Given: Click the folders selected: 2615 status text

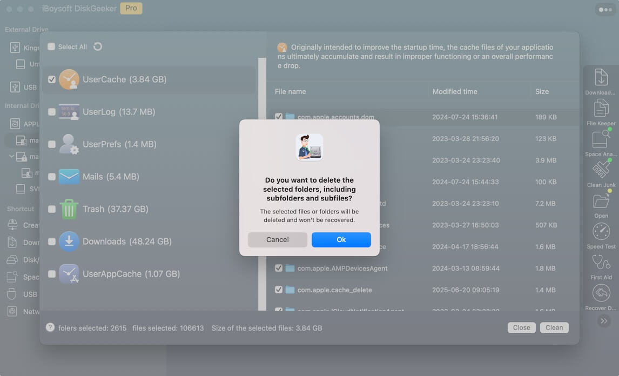Looking at the screenshot, I should [92, 328].
